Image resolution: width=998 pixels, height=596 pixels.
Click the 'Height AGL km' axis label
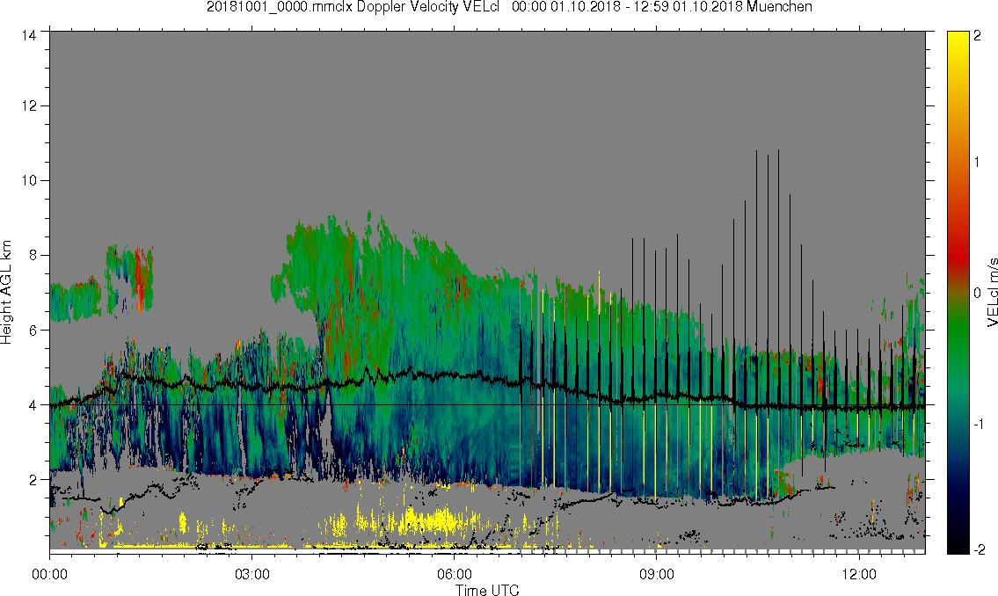coord(6,293)
